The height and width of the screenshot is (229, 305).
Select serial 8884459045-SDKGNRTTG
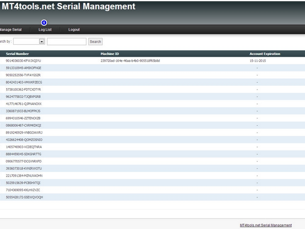[x=23, y=154]
